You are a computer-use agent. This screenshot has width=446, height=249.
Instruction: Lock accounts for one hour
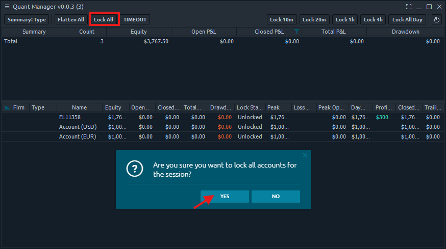345,20
